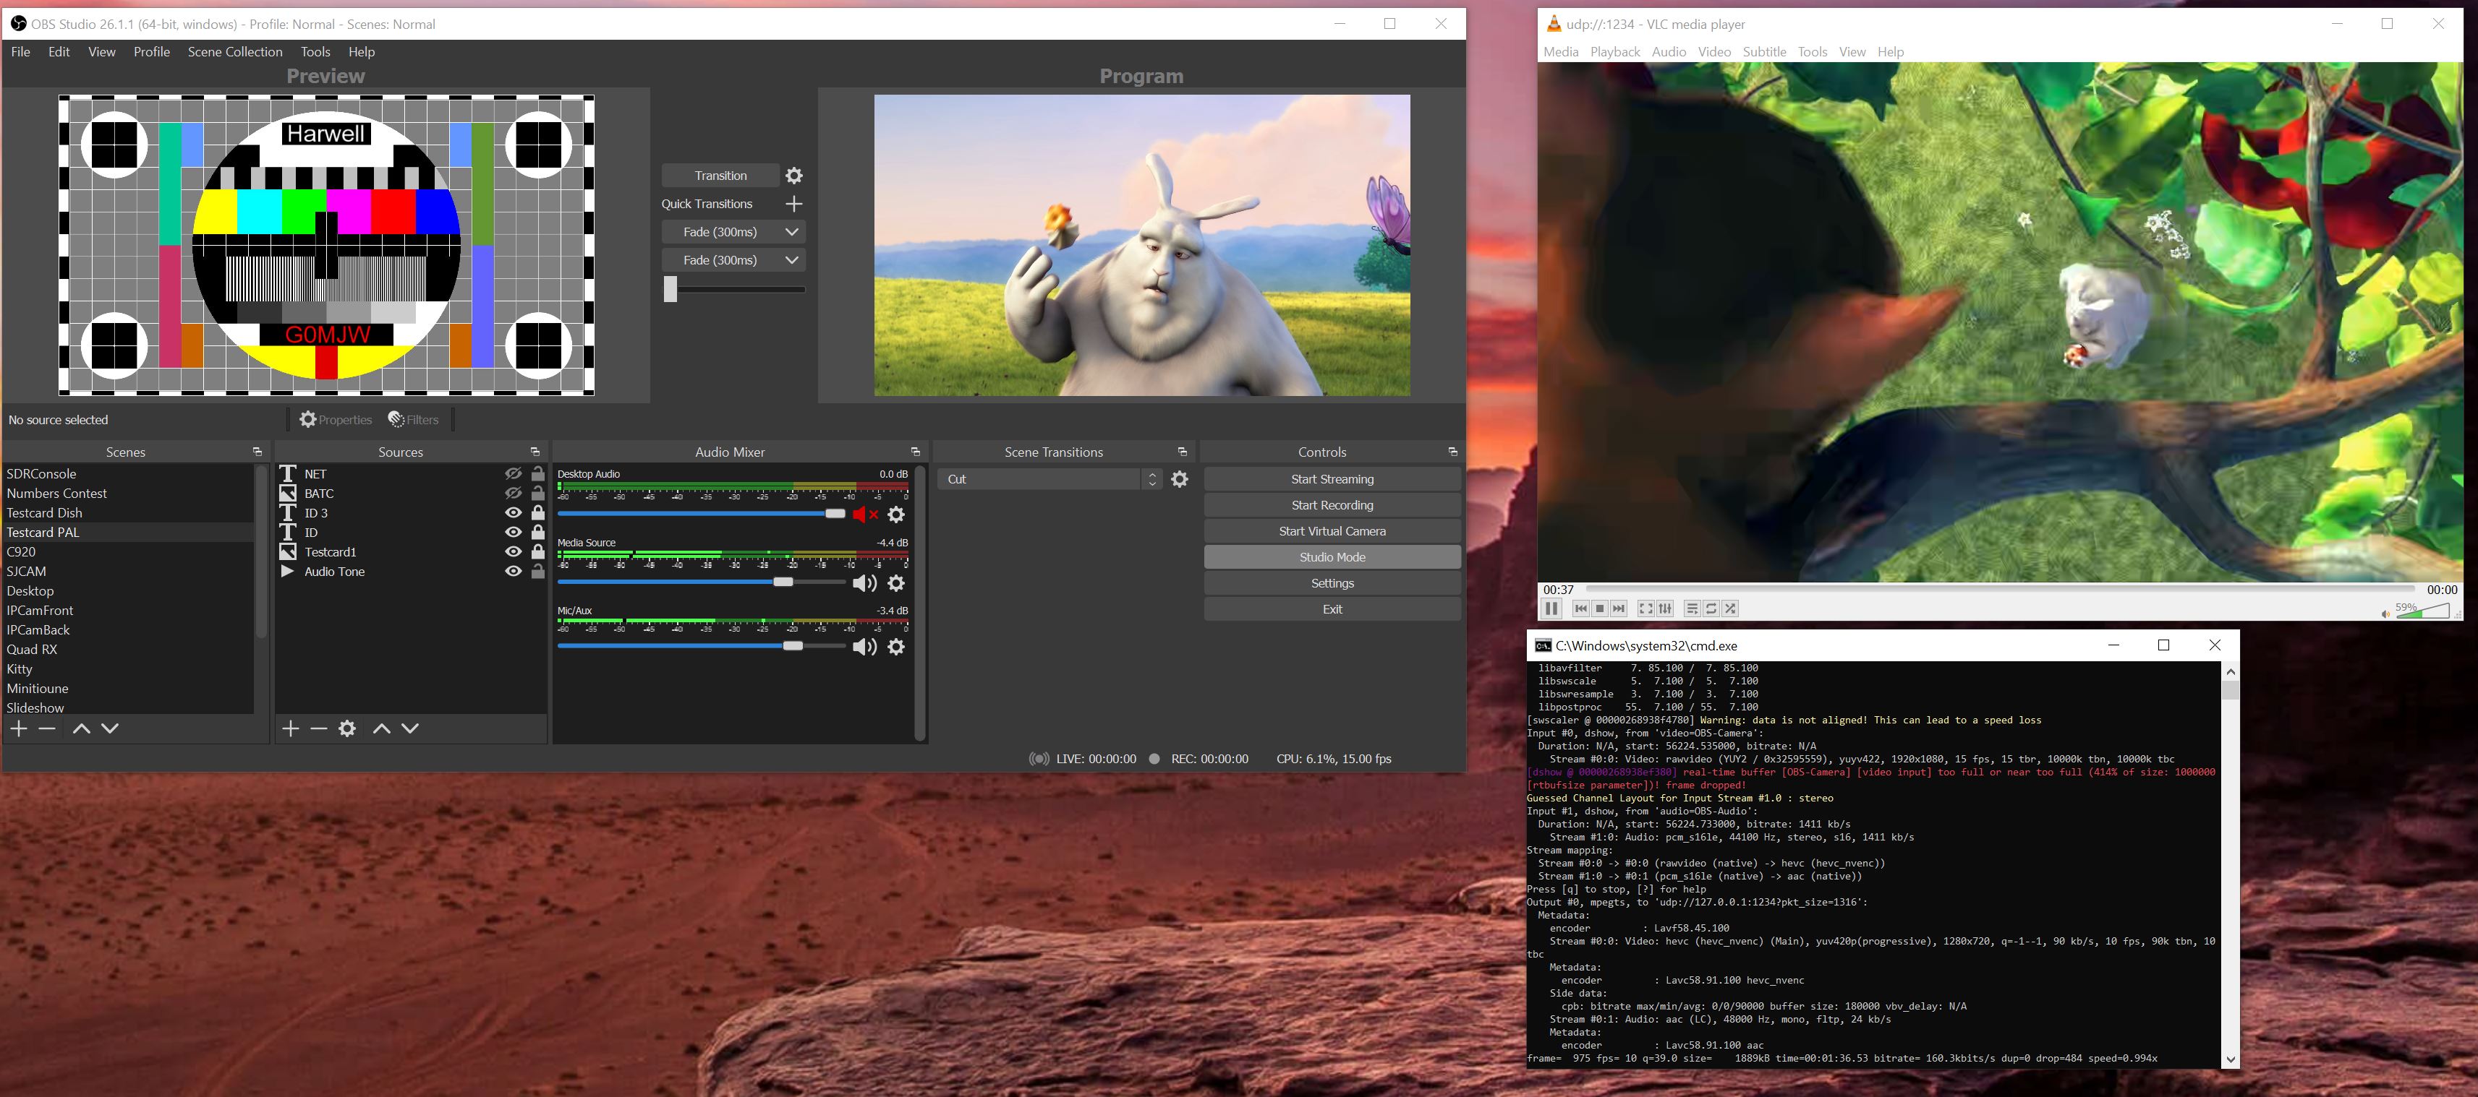Open the File menu in OBS

coord(20,52)
